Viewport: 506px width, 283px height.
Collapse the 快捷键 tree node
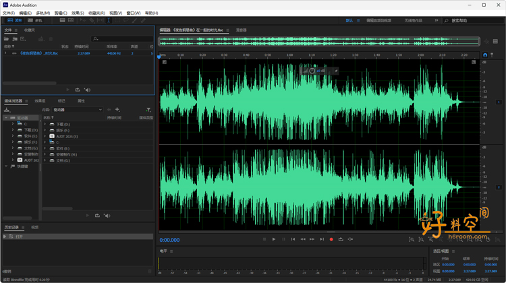[x=6, y=166]
